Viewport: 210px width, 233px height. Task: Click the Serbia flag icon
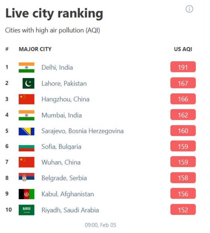[26, 177]
